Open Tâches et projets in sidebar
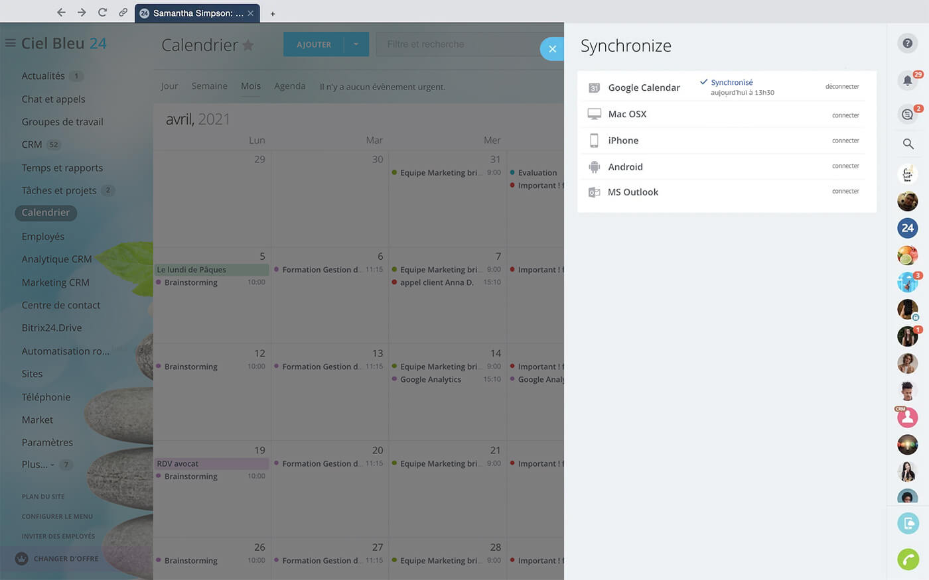The image size is (929, 580). pyautogui.click(x=59, y=191)
